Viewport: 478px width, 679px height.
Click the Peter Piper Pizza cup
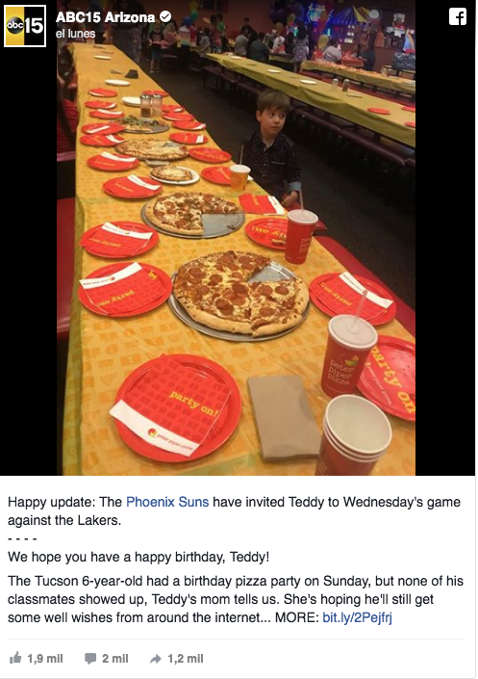pos(349,355)
